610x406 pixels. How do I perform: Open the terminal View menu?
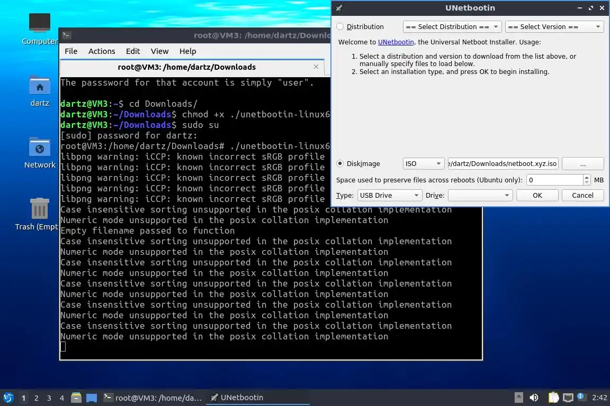pyautogui.click(x=159, y=51)
